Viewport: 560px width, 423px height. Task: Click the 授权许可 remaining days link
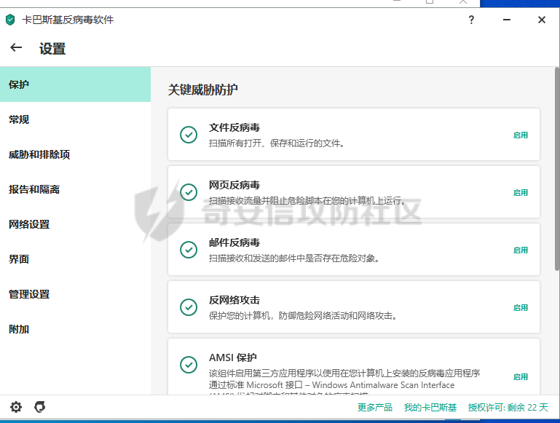(508, 407)
